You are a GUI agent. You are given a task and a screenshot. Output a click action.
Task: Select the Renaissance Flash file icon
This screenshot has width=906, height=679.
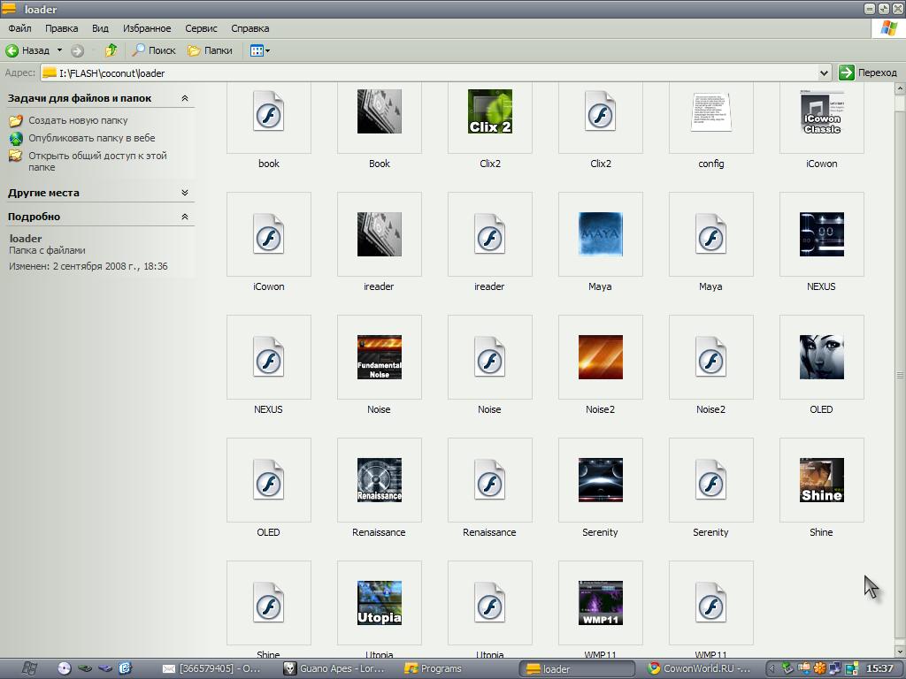coord(490,480)
